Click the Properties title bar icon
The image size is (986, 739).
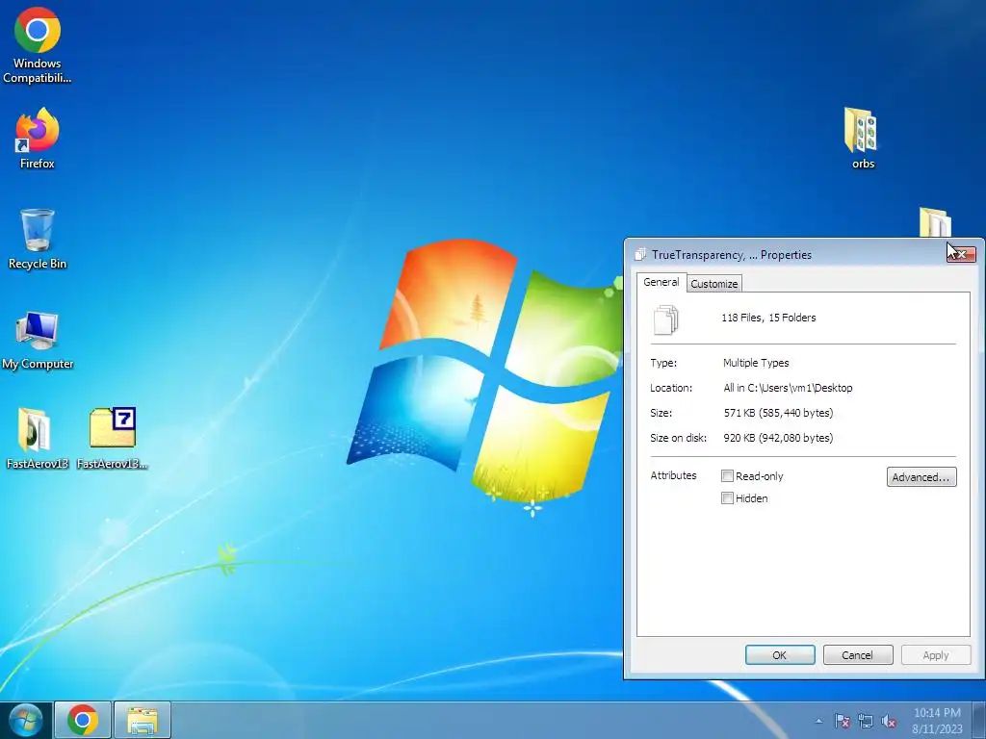tap(640, 254)
